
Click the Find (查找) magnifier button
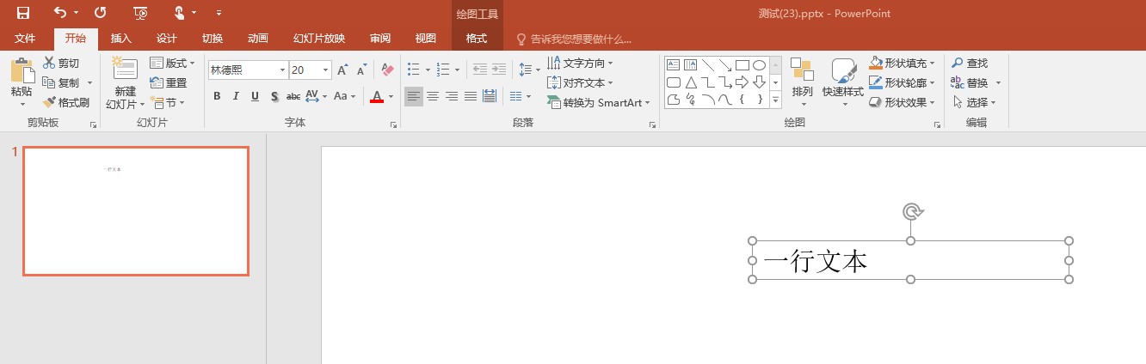[x=970, y=64]
